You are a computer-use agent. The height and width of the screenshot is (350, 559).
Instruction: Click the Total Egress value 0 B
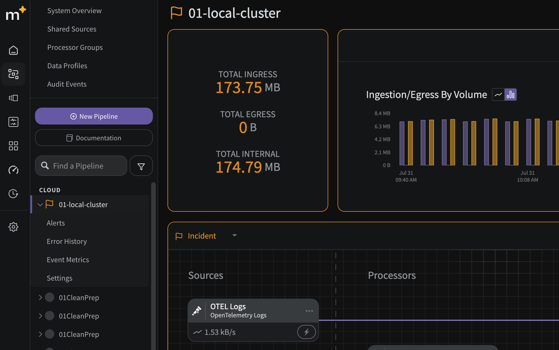click(x=248, y=127)
